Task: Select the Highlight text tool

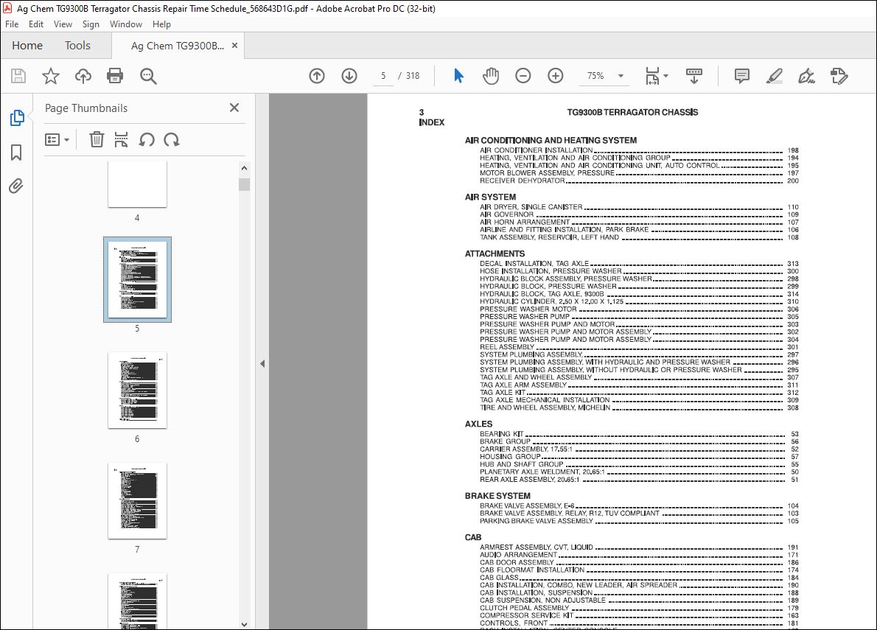Action: click(x=774, y=76)
